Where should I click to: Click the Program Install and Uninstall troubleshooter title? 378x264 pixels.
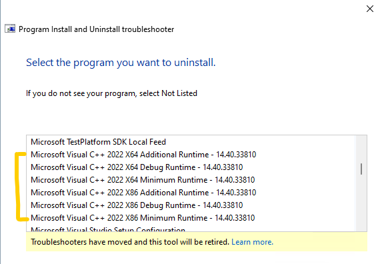(x=96, y=29)
